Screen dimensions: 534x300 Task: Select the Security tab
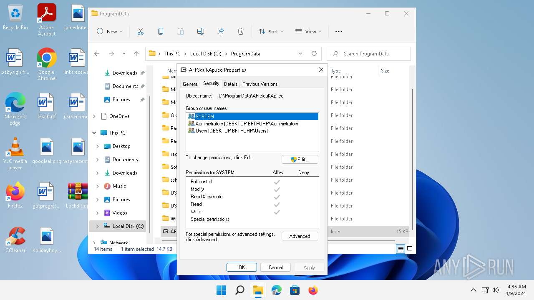click(x=211, y=83)
